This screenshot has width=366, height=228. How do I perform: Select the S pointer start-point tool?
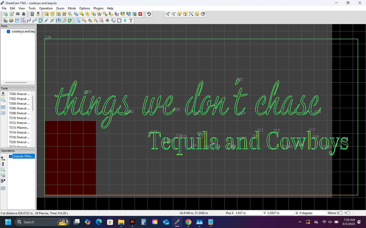click(x=84, y=20)
